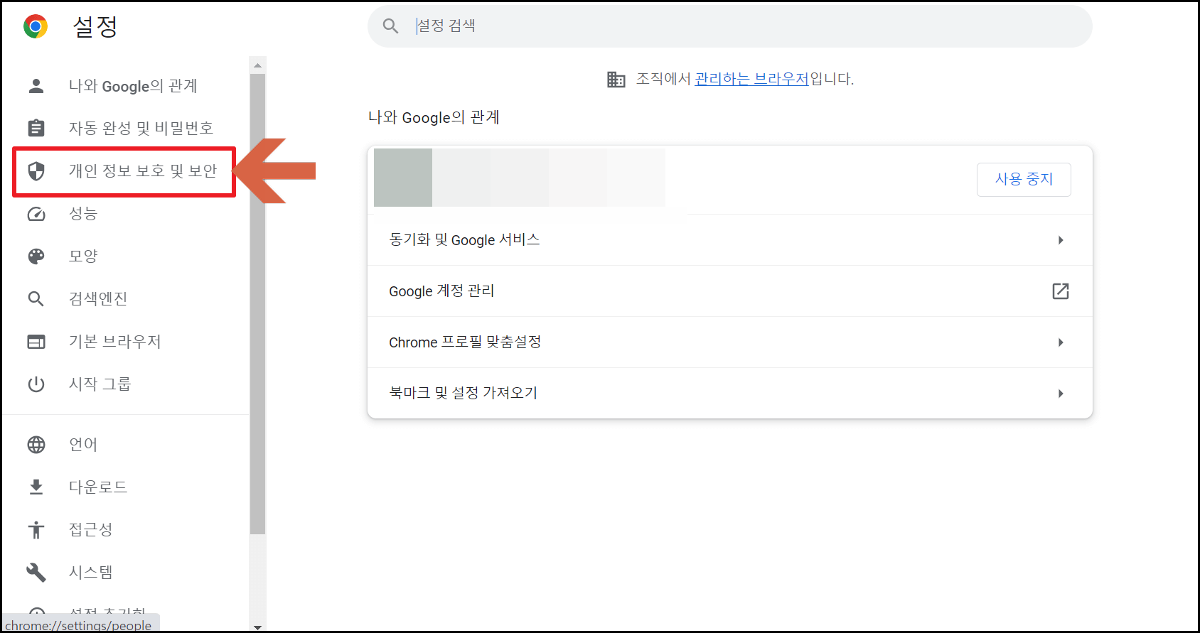Open the 관리하는 브라우저 link
This screenshot has width=1200, height=633.
[x=751, y=79]
